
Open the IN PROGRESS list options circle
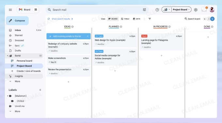[169, 27]
